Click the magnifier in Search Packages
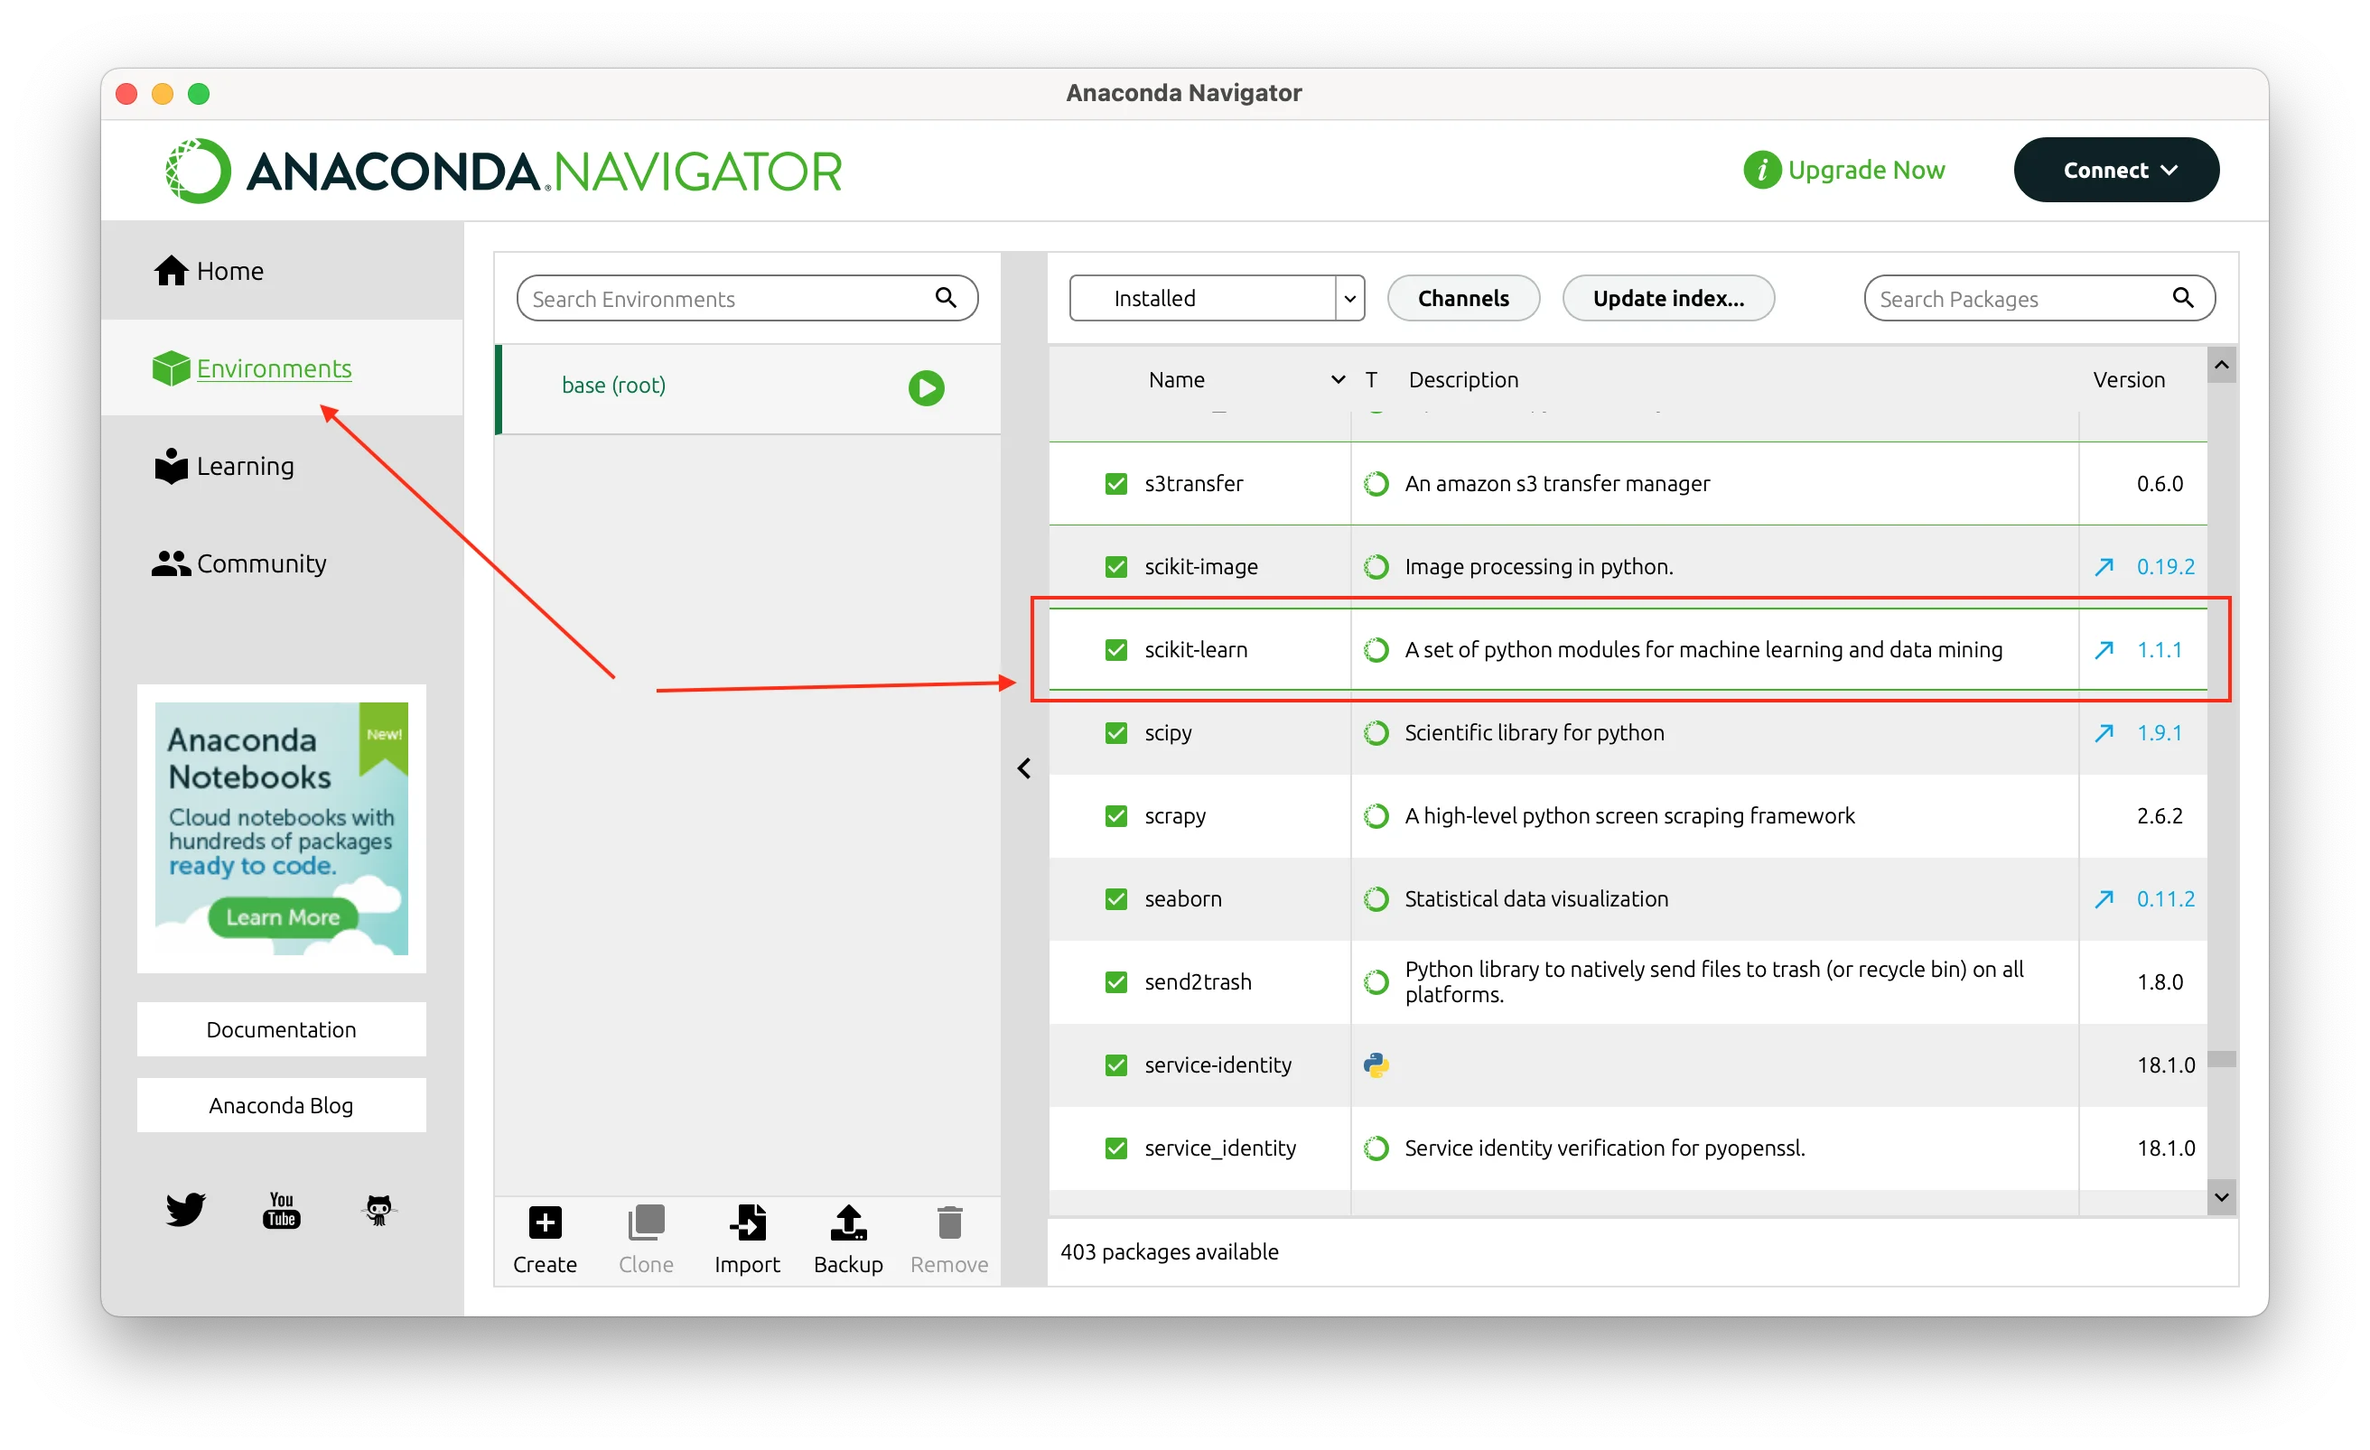This screenshot has width=2370, height=1450. coord(2182,298)
